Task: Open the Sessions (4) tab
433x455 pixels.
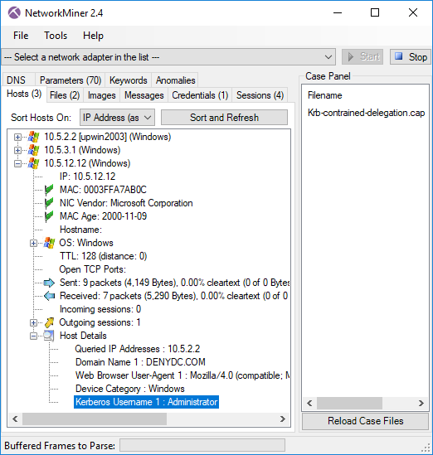Action: tap(260, 95)
